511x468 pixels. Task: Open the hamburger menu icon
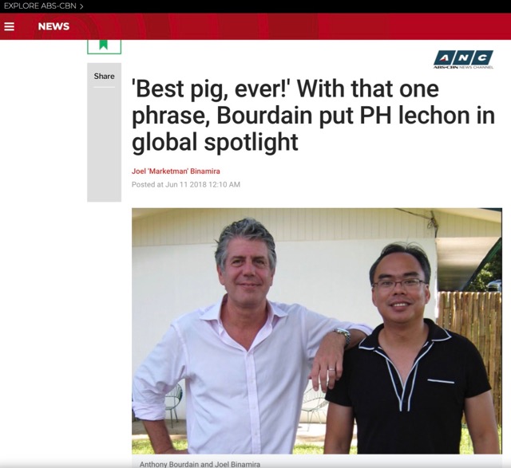tap(9, 26)
